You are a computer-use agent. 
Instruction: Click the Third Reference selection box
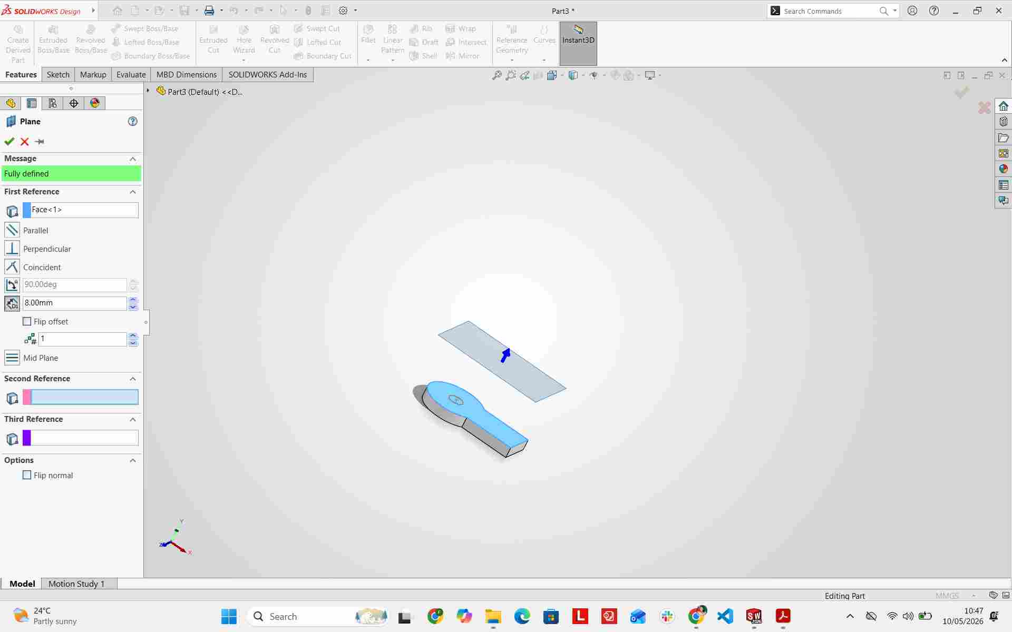[x=81, y=438]
